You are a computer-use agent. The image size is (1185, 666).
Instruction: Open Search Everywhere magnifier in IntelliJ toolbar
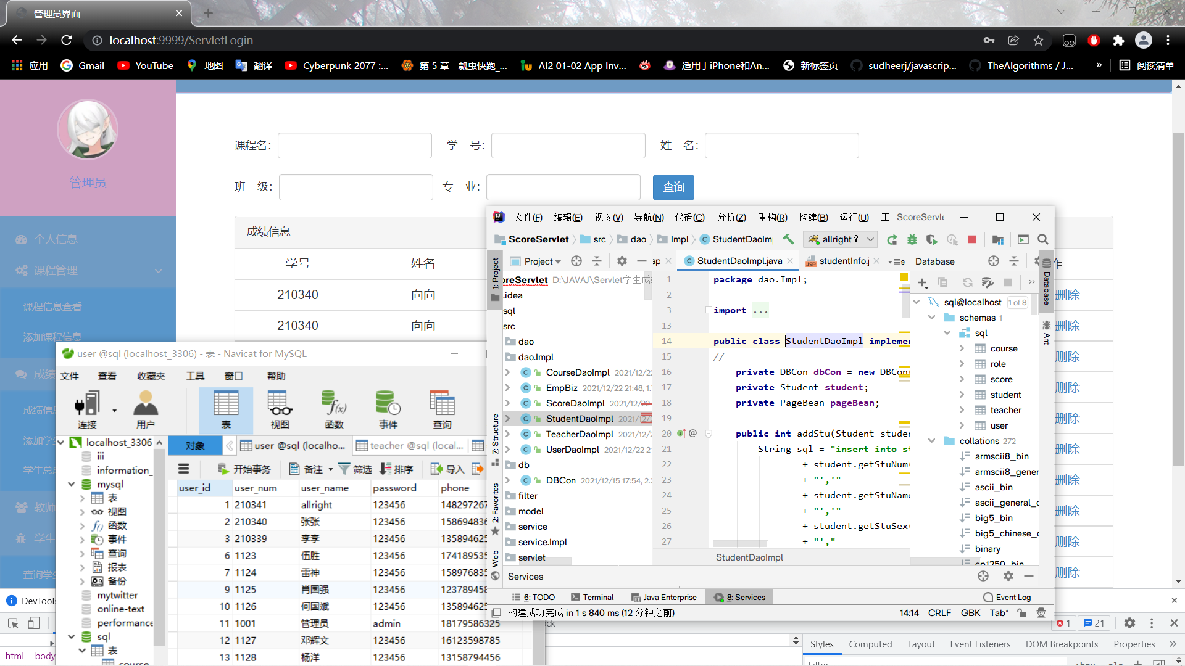coord(1043,239)
